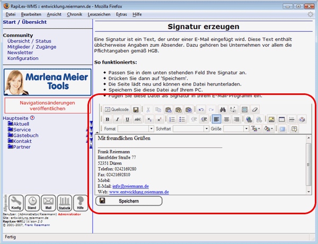Viewport: 318px width, 244px height.
Task: Open the Newsletter link
Action: click(x=20, y=53)
